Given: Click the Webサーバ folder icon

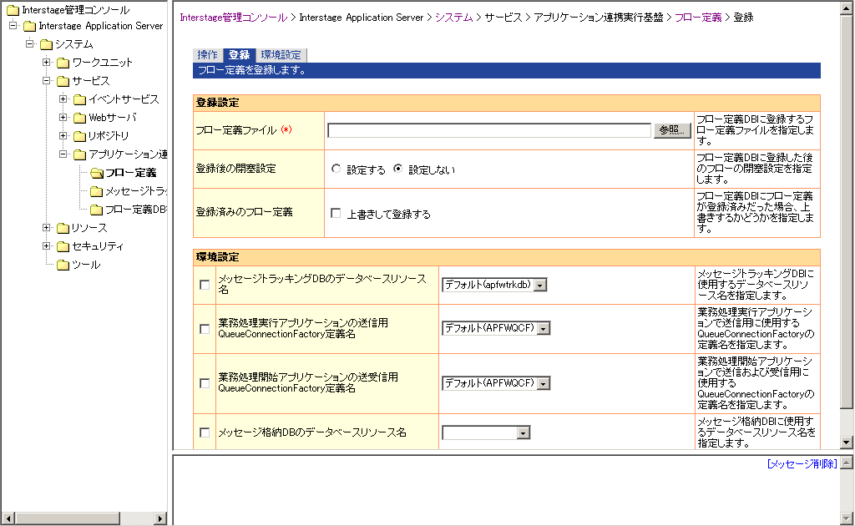Looking at the screenshot, I should coord(80,117).
